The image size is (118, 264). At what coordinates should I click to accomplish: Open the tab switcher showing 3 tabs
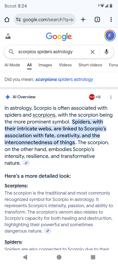coord(97,20)
